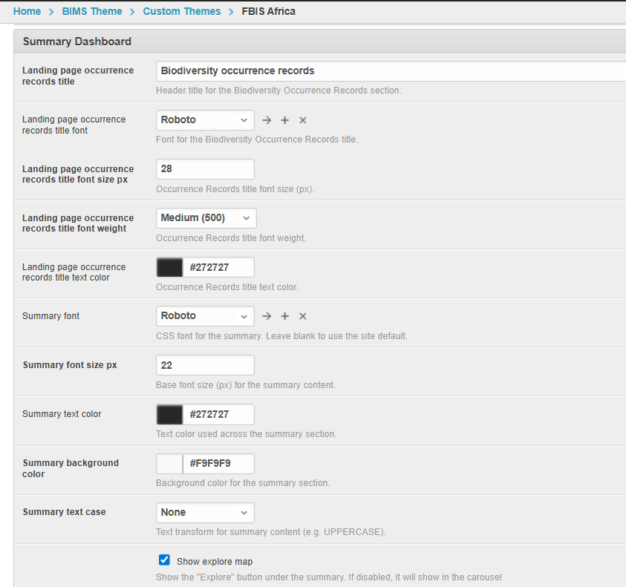Viewport: 626px width, 587px height.
Task: Click the X icon beside occurrence records title font
Action: 302,120
